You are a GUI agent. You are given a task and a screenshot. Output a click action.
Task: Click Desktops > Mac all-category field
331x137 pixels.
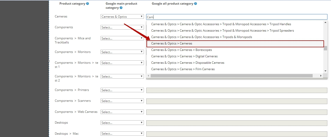(236, 134)
